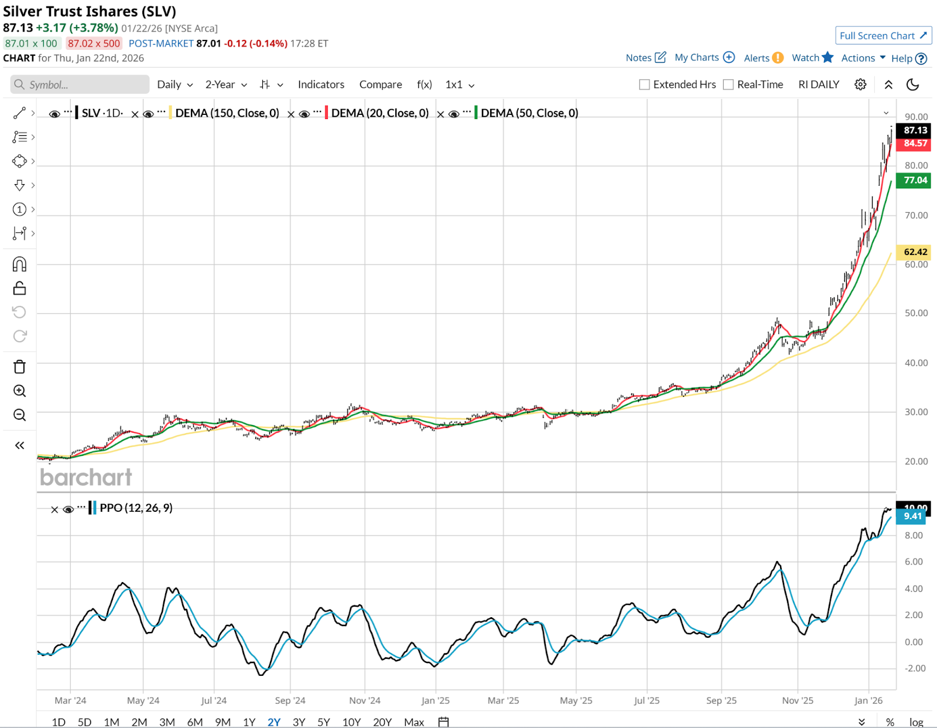
Task: Open more options for DEMA 150 indicator
Action: click(162, 111)
